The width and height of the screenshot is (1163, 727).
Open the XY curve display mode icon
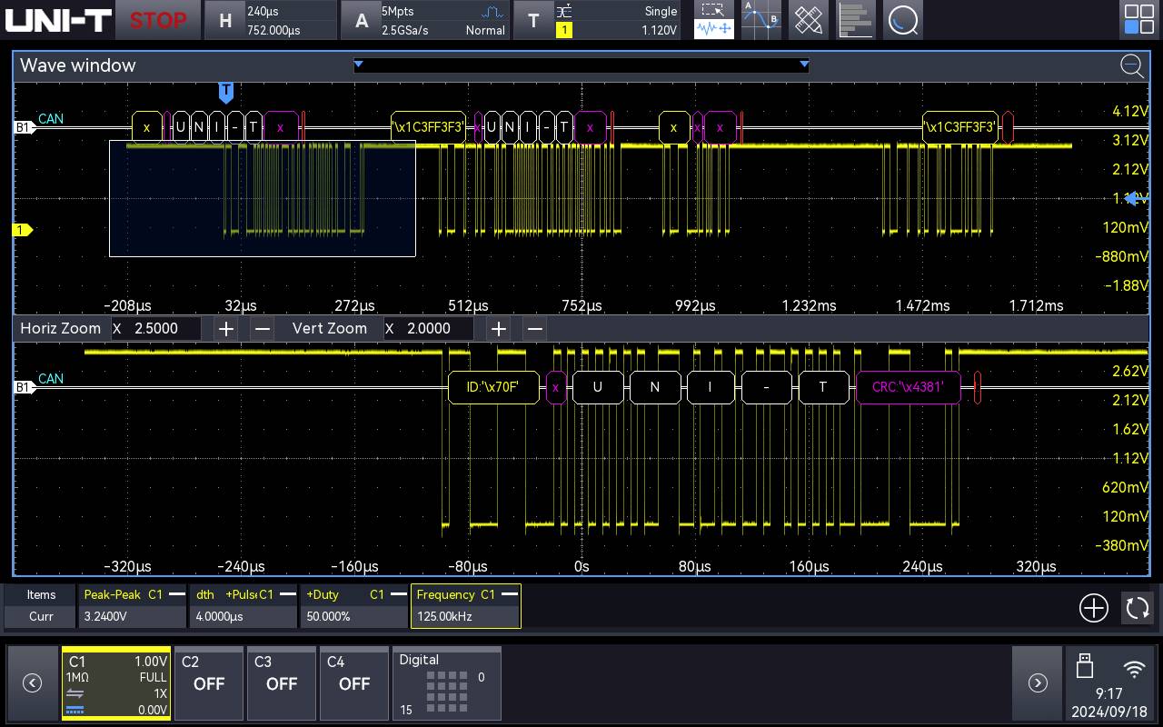pyautogui.click(x=760, y=20)
